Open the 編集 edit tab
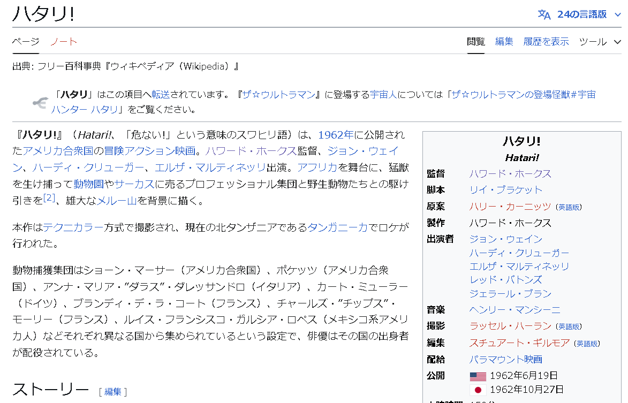The height and width of the screenshot is (403, 628). pyautogui.click(x=504, y=42)
